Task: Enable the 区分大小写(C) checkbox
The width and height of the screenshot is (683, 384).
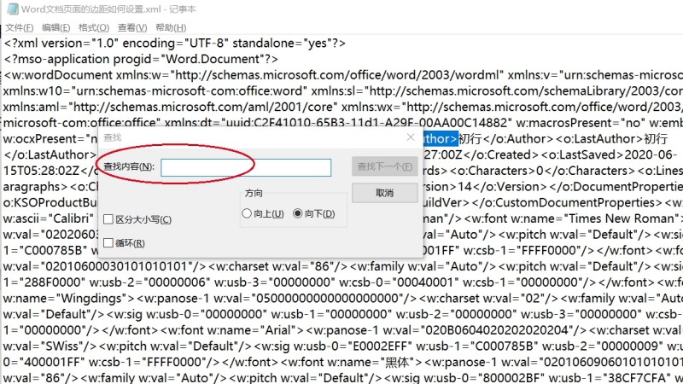Action: (108, 220)
